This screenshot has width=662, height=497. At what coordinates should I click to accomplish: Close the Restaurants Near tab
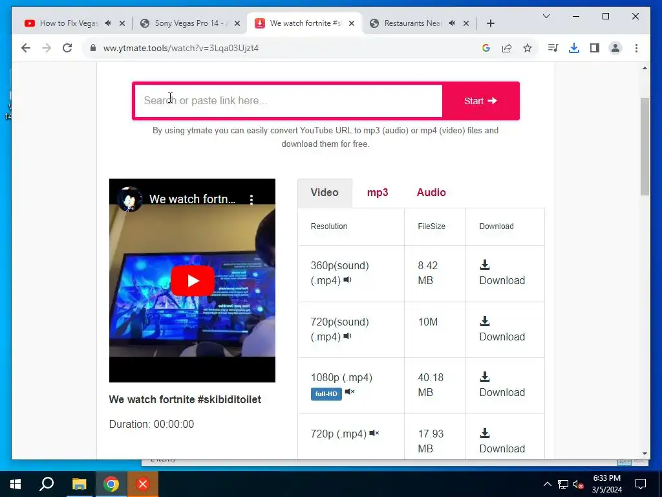point(465,23)
